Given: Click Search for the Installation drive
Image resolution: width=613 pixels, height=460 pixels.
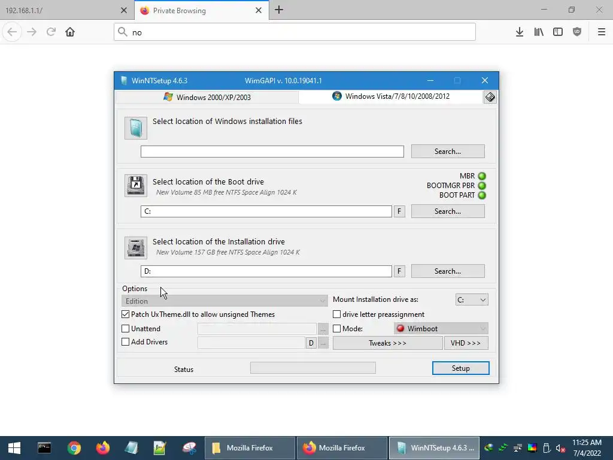Looking at the screenshot, I should coord(448,271).
